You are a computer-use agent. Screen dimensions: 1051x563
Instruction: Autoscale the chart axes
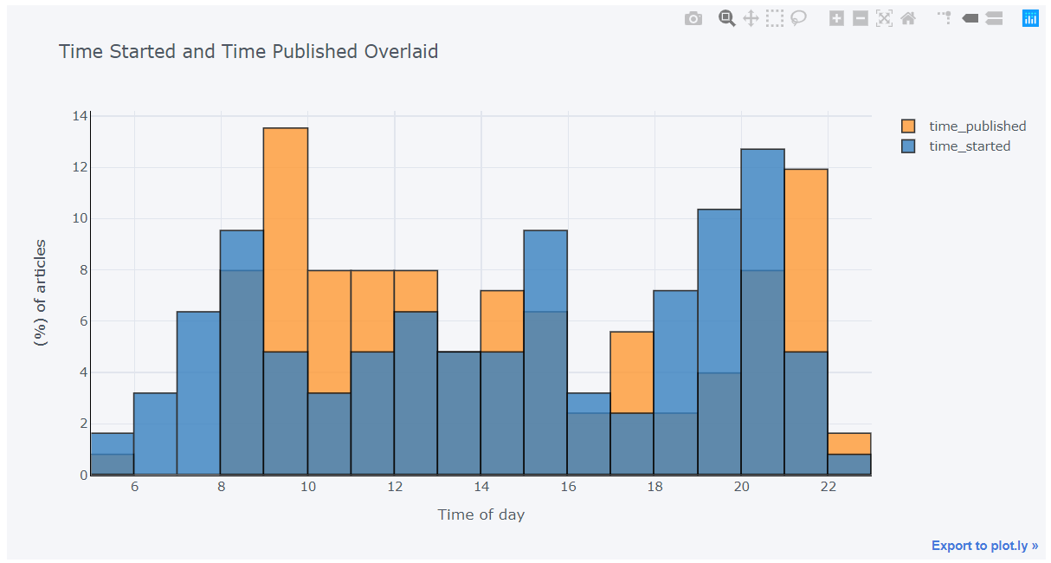tap(884, 18)
